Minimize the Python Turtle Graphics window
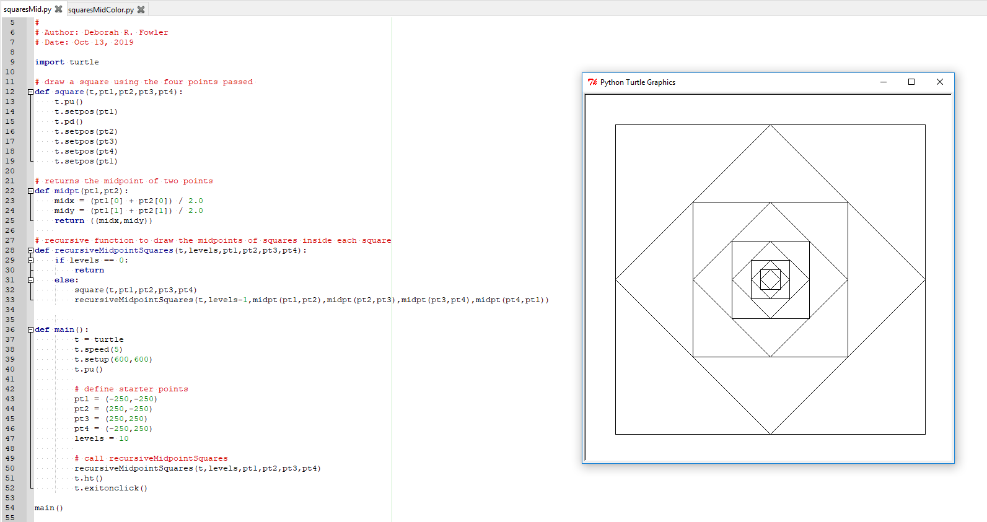 883,82
